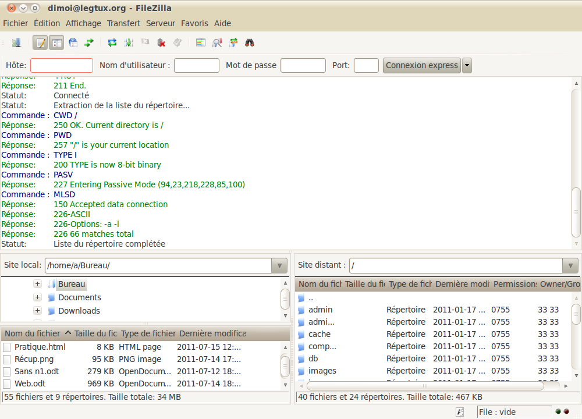Click the reconnect to last server icon
The image size is (582, 419).
tap(178, 42)
